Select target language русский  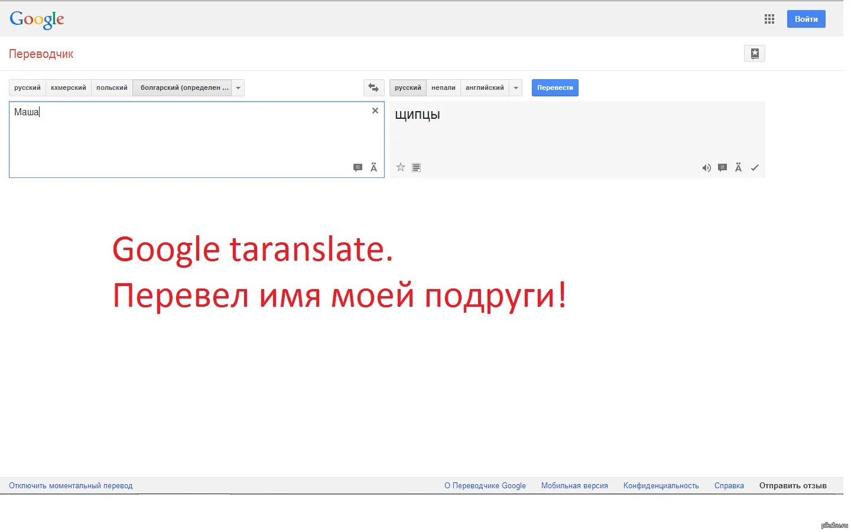tap(408, 87)
